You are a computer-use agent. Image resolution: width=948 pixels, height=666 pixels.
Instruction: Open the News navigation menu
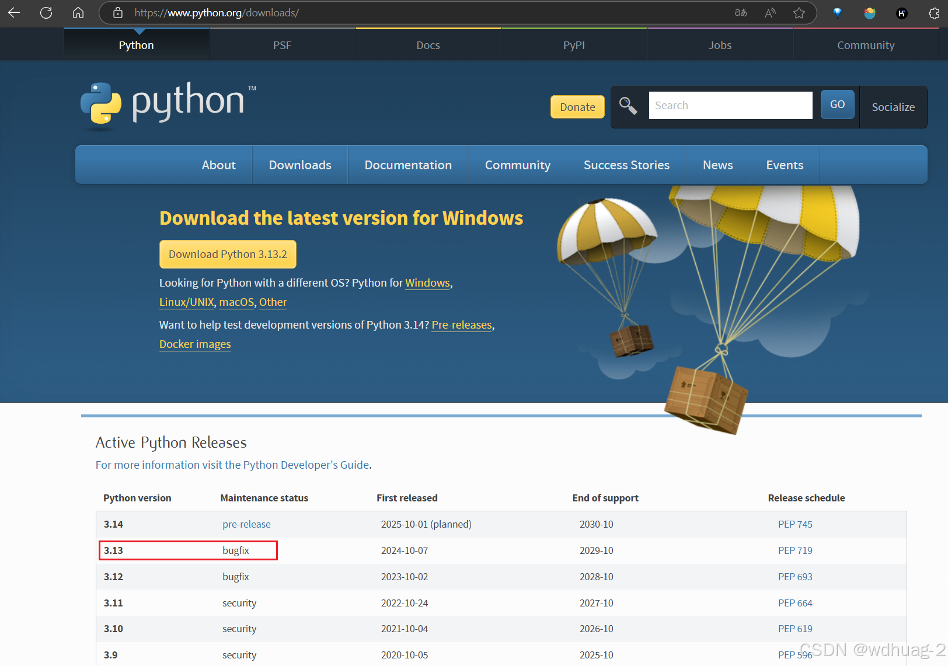717,165
